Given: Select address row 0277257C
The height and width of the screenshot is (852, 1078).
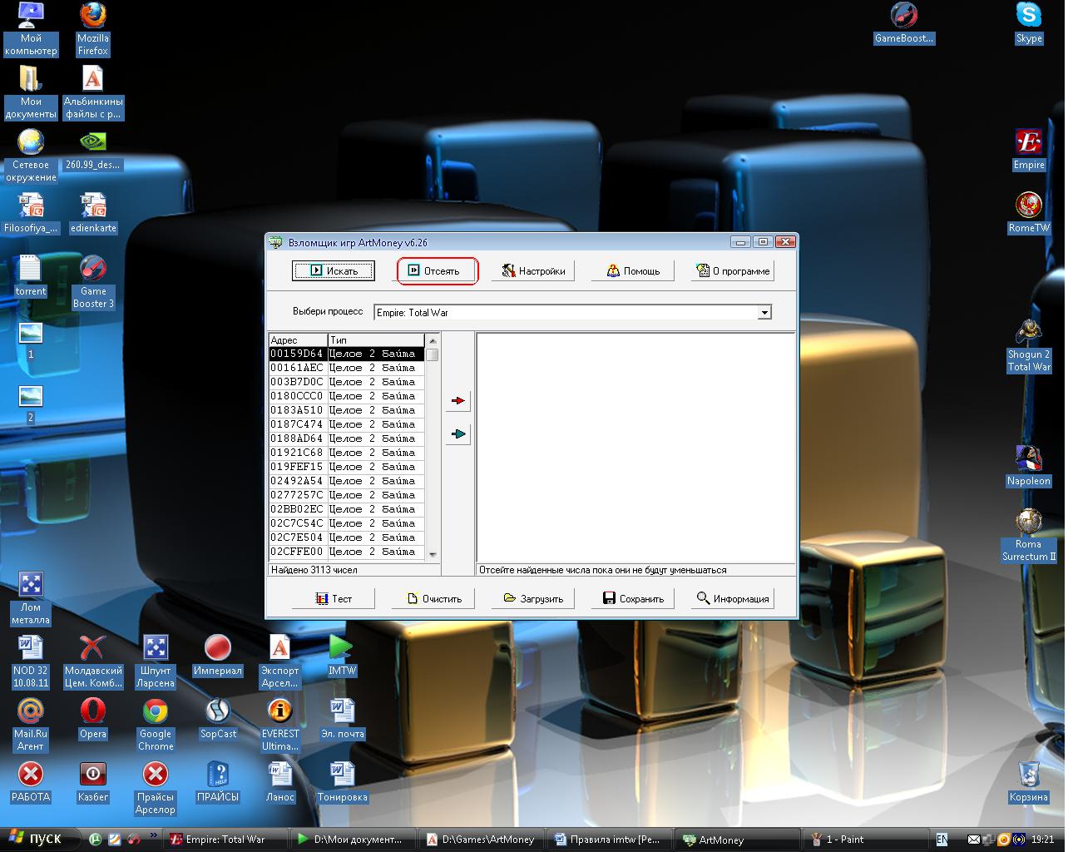Looking at the screenshot, I should 346,495.
